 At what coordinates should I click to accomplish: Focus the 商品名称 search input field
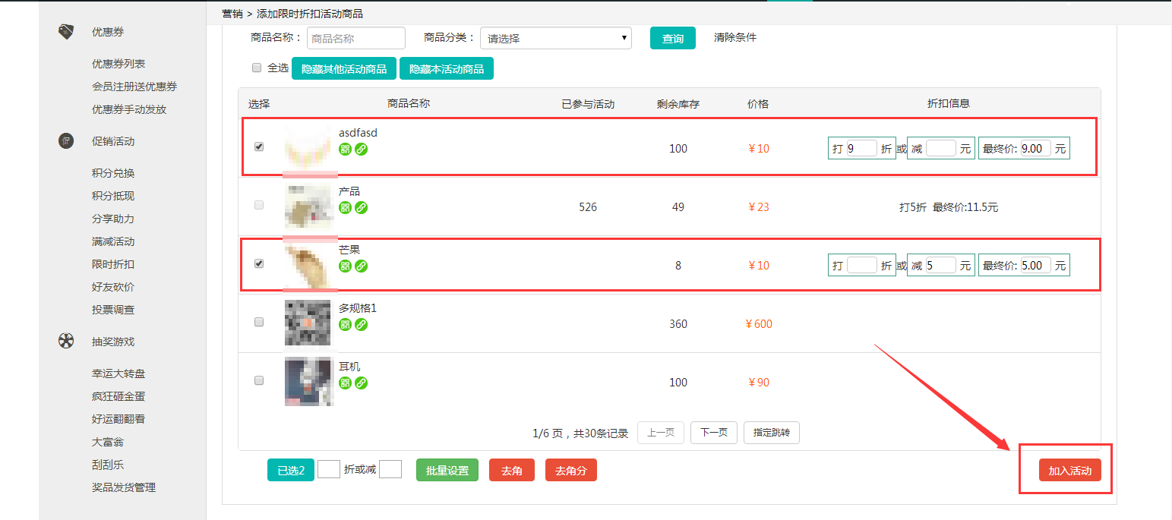pyautogui.click(x=356, y=38)
